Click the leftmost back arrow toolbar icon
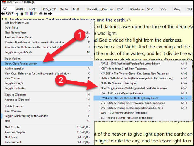194x146 pixels. point(3,14)
